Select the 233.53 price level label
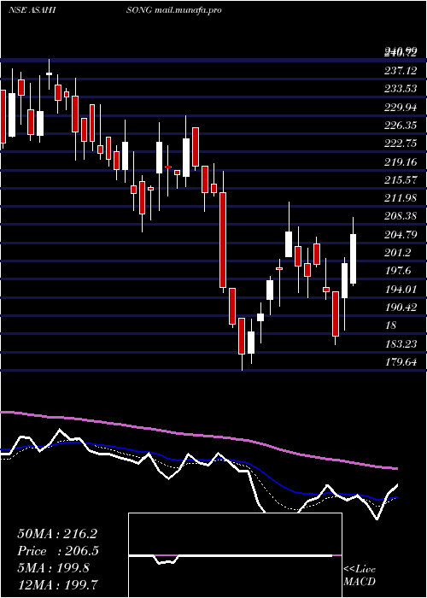Viewport: 427px width, 598px height. (400, 89)
